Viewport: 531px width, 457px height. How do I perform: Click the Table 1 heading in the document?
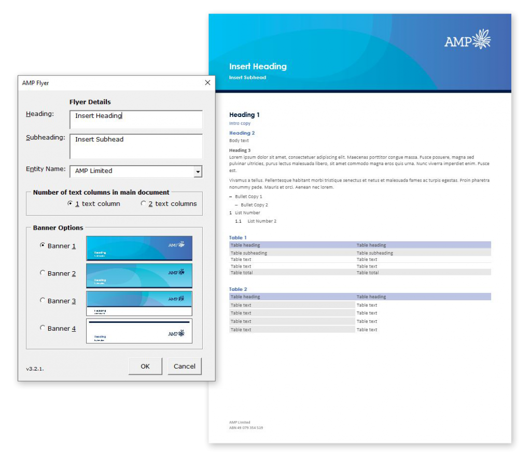pos(237,238)
